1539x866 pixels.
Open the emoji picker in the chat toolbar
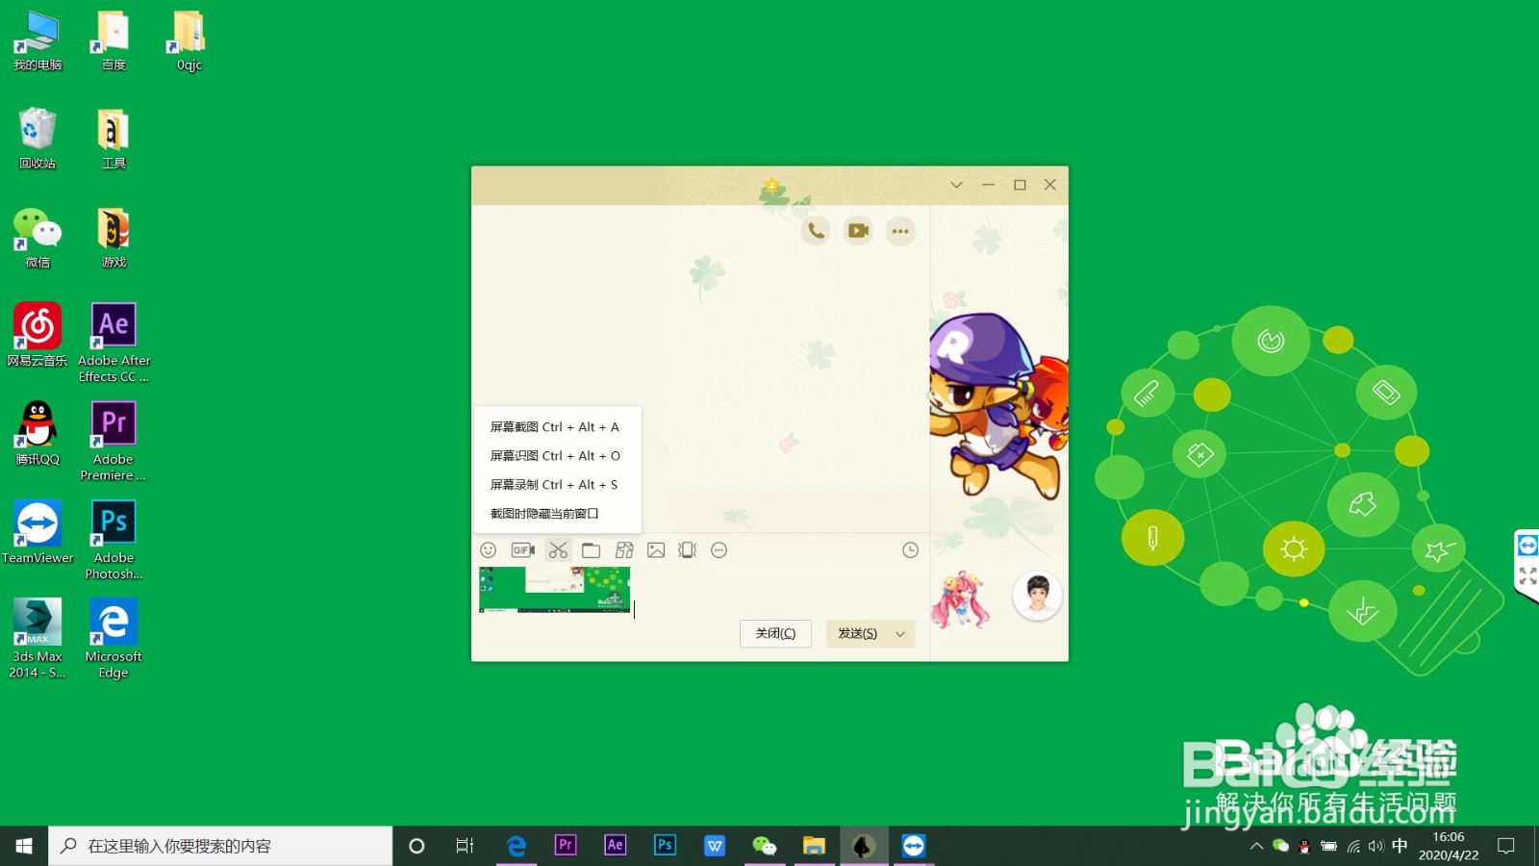[488, 549]
